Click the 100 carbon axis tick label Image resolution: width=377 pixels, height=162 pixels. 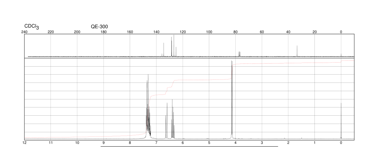209,32
